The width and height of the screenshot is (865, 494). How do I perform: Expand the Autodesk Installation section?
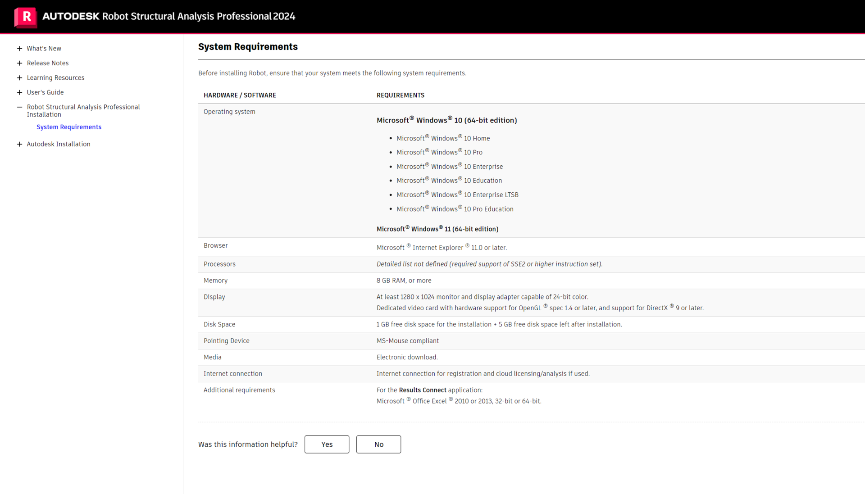[x=19, y=145]
